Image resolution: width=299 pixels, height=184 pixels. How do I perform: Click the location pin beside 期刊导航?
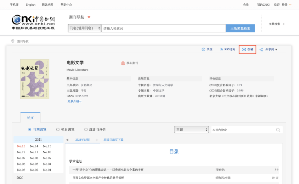pyautogui.click(x=13, y=40)
